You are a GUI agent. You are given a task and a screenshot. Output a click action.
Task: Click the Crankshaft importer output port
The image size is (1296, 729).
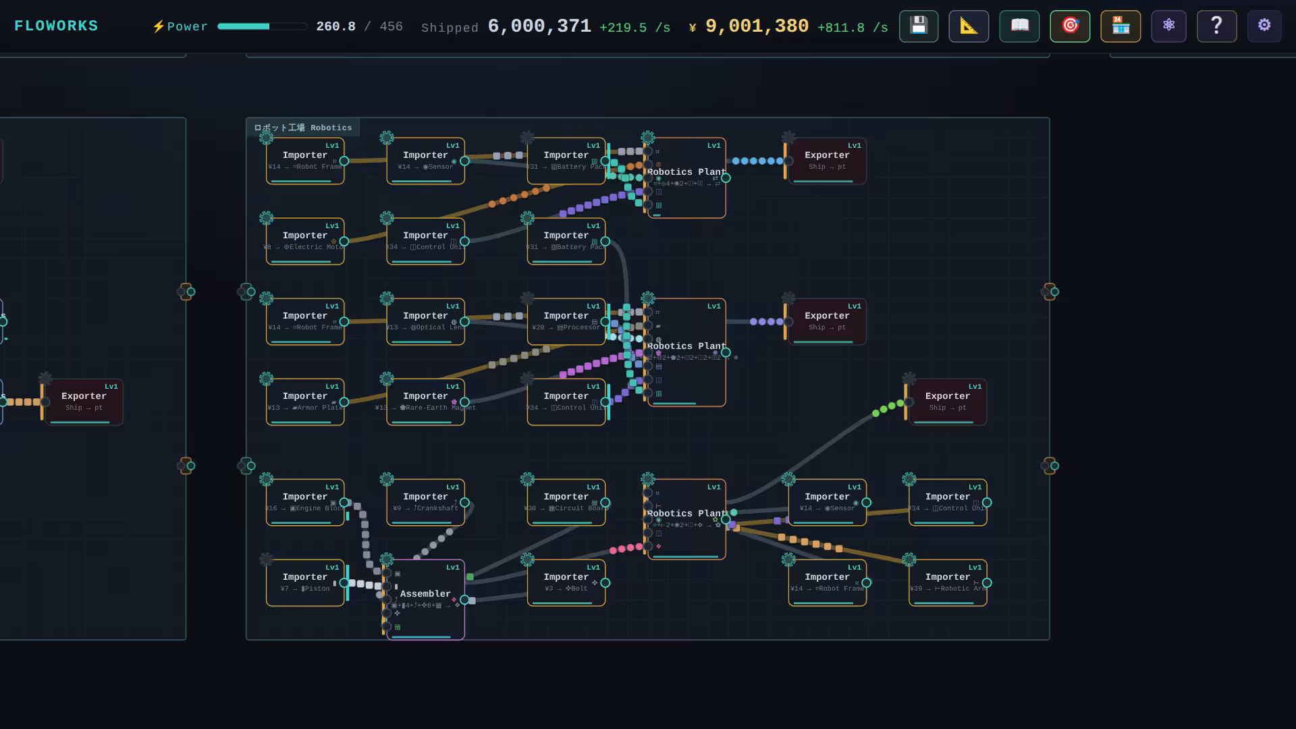click(464, 503)
